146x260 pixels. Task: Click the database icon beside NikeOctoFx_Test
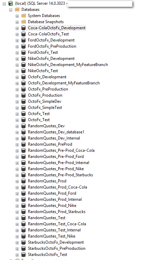coord(23,71)
